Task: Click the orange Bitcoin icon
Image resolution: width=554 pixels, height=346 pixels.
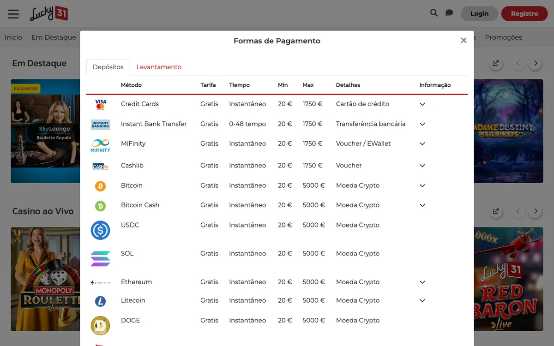Action: (x=100, y=186)
